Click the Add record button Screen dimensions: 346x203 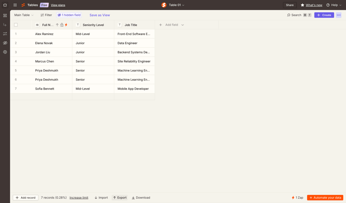coord(26,198)
